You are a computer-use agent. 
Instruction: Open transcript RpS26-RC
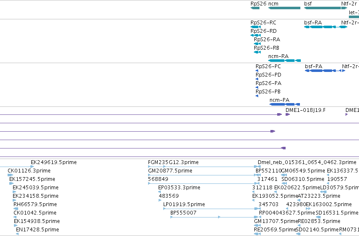coord(263,23)
